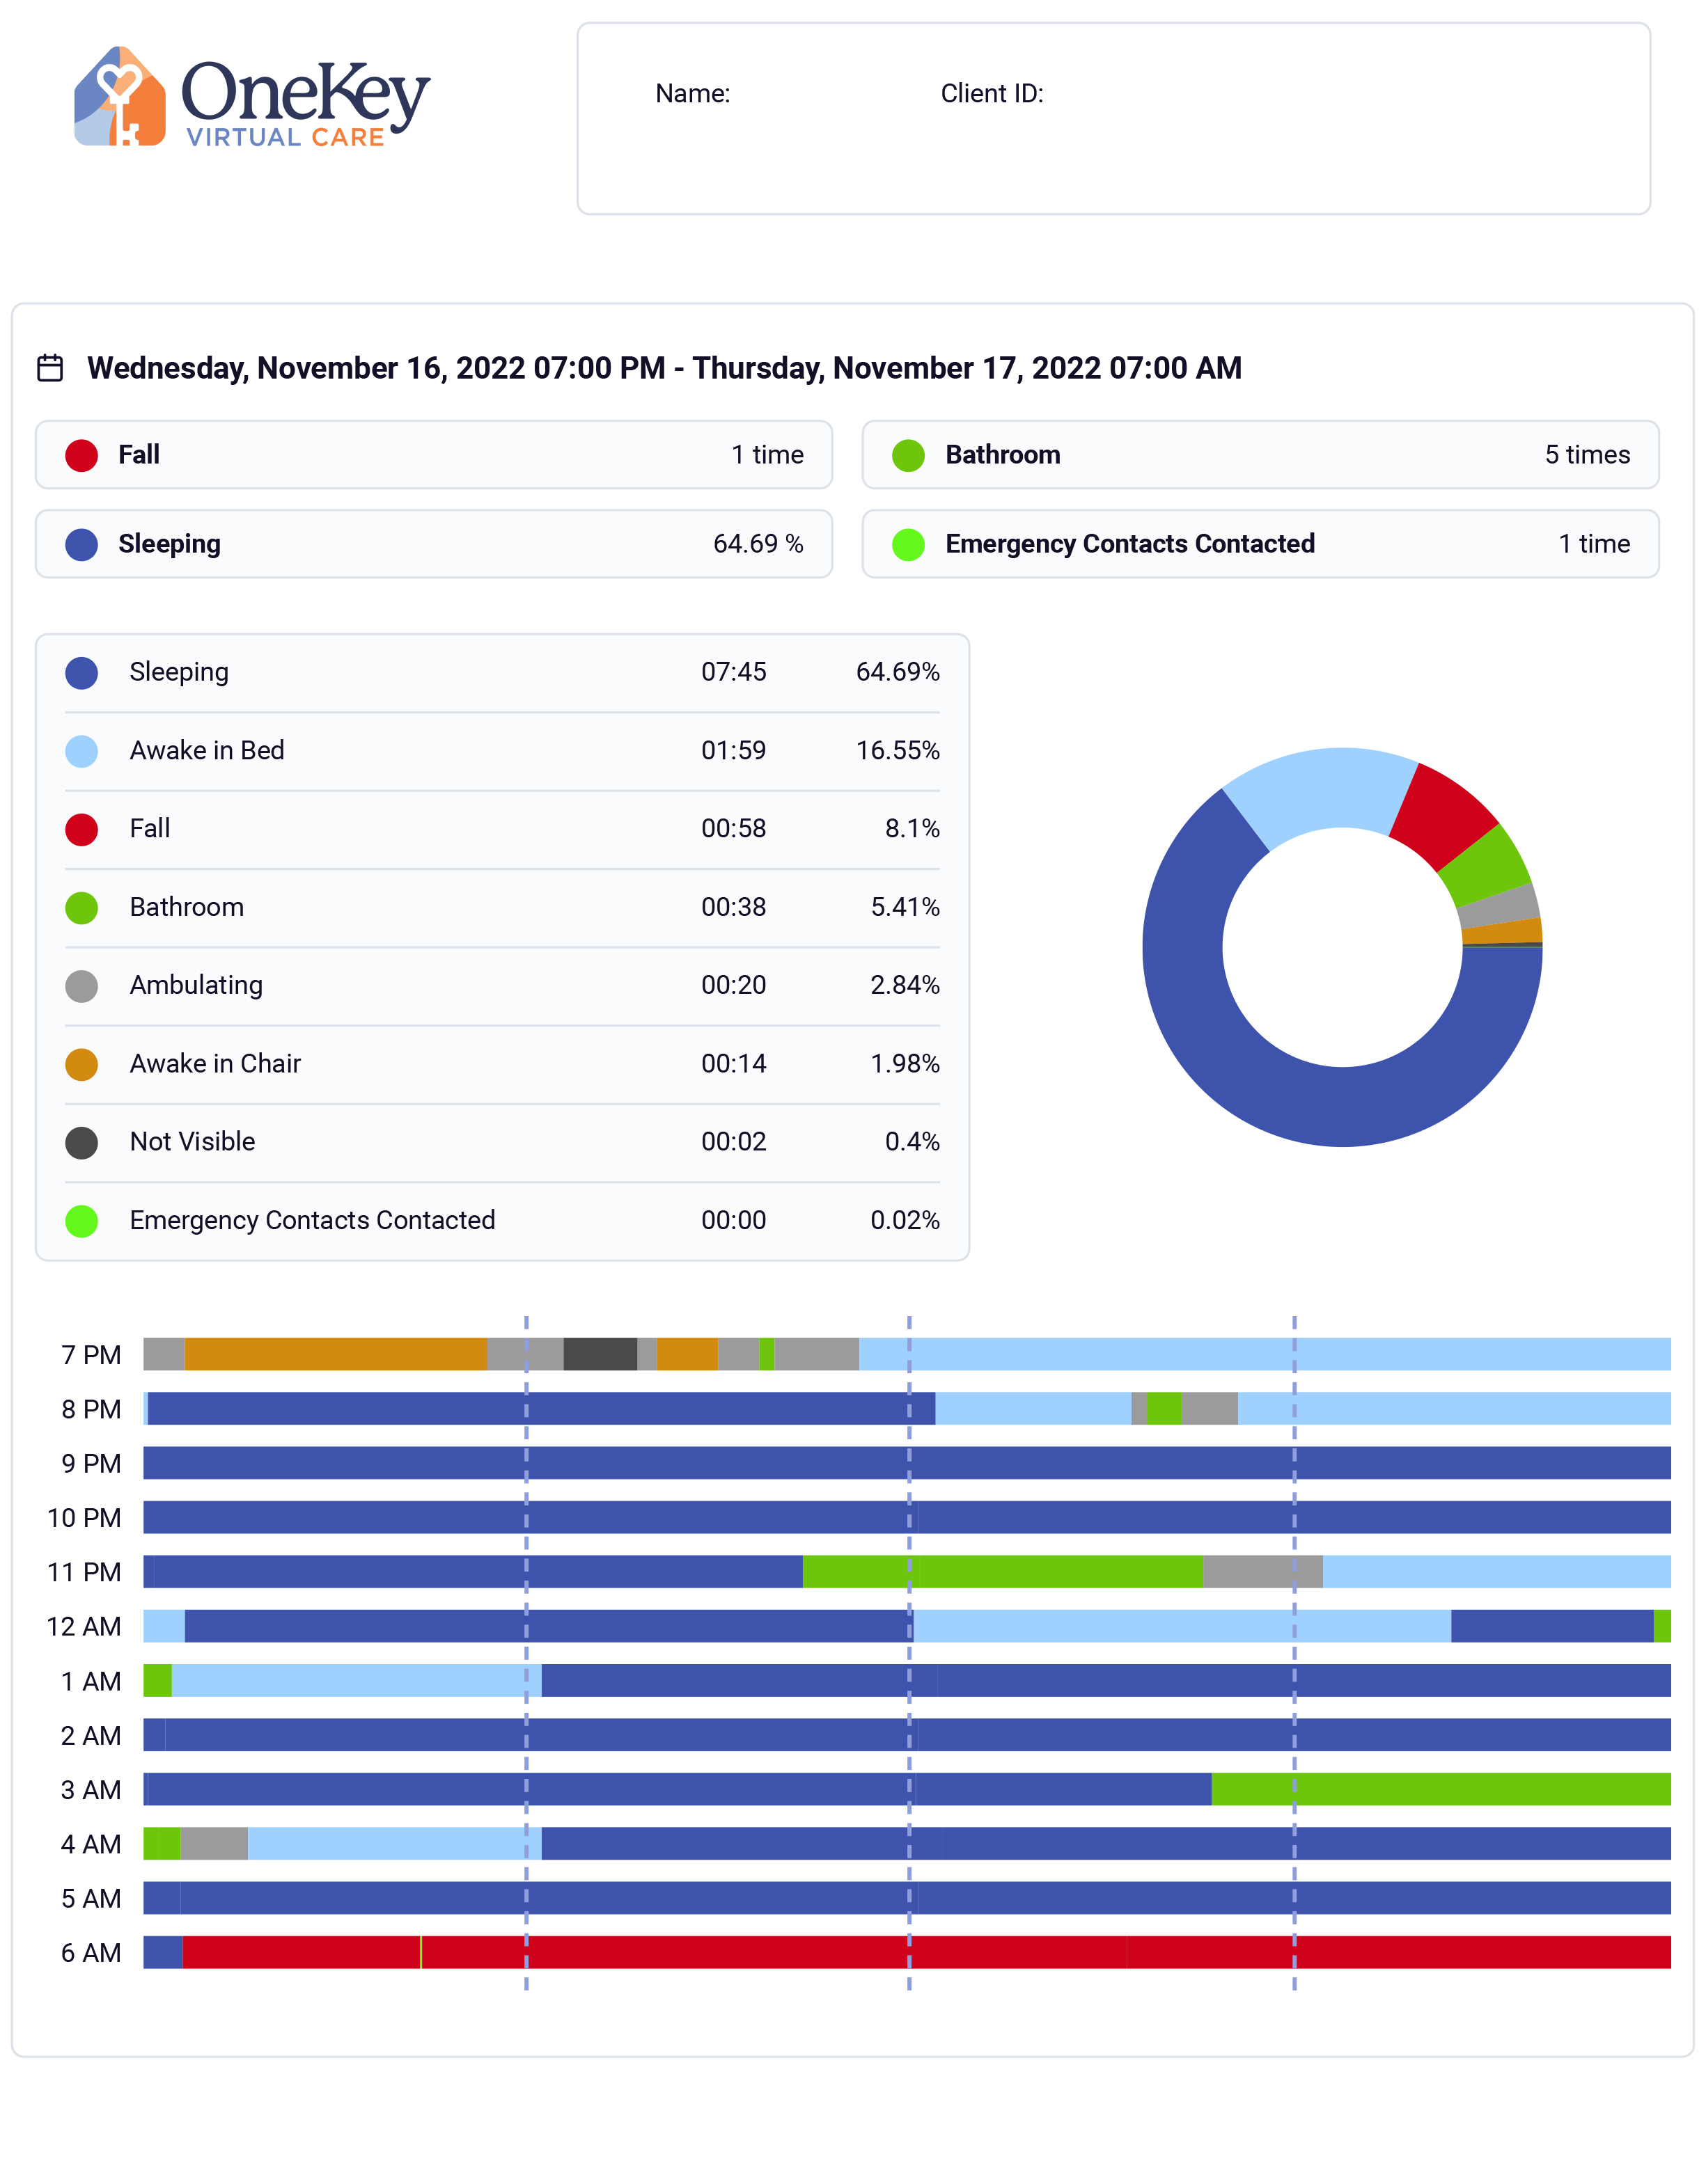Expand the Sleeping activity row
Screen dimensions: 1706x2184
point(500,672)
